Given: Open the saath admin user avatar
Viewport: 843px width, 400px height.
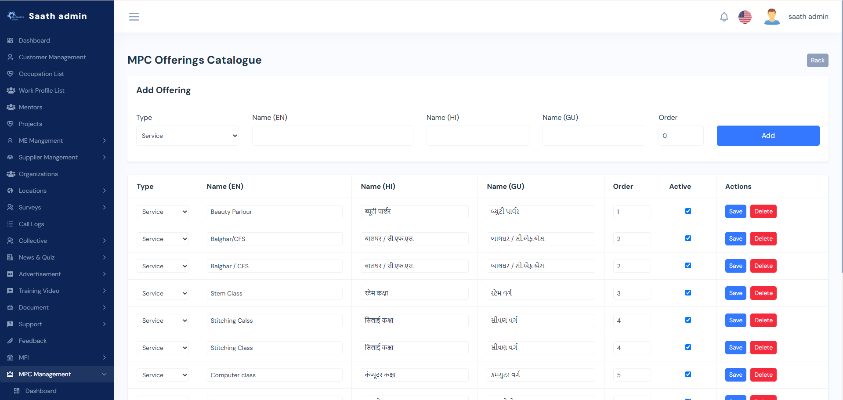Looking at the screenshot, I should (x=772, y=17).
